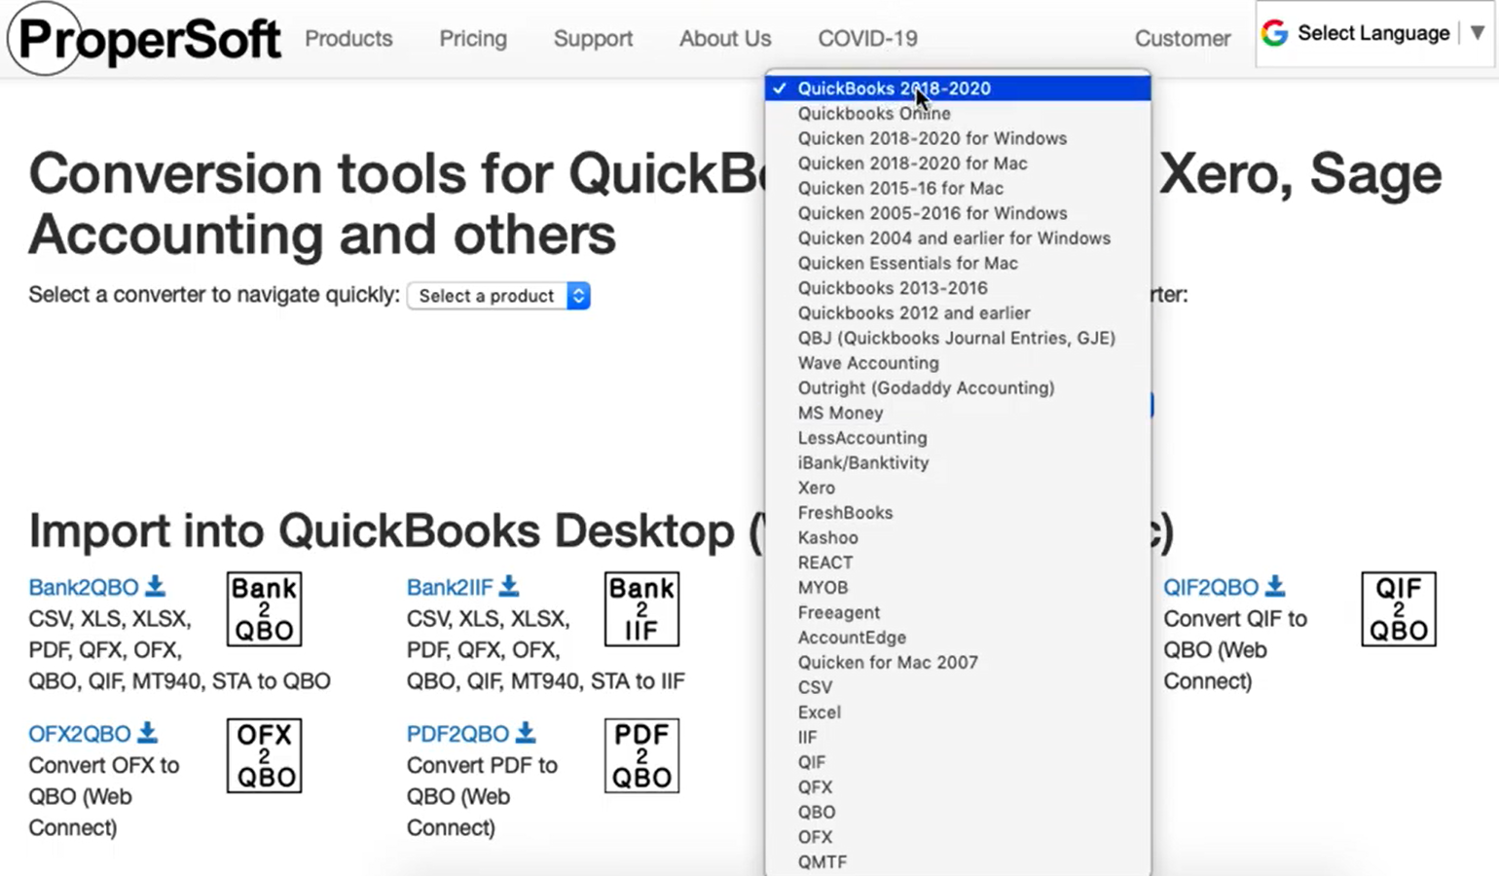
Task: Click the Bank2QBO box icon
Action: [265, 609]
